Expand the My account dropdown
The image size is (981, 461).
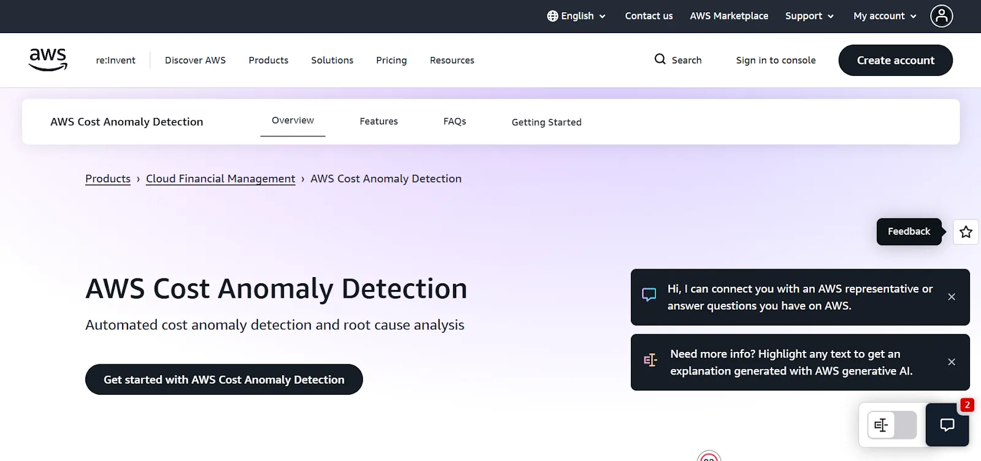pyautogui.click(x=885, y=16)
